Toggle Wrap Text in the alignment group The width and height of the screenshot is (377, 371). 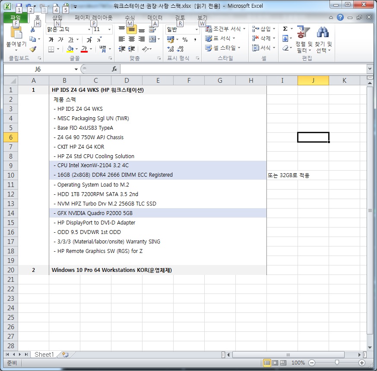tap(152, 29)
